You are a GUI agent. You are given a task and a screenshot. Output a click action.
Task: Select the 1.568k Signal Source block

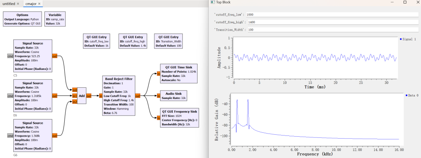coord(33,136)
